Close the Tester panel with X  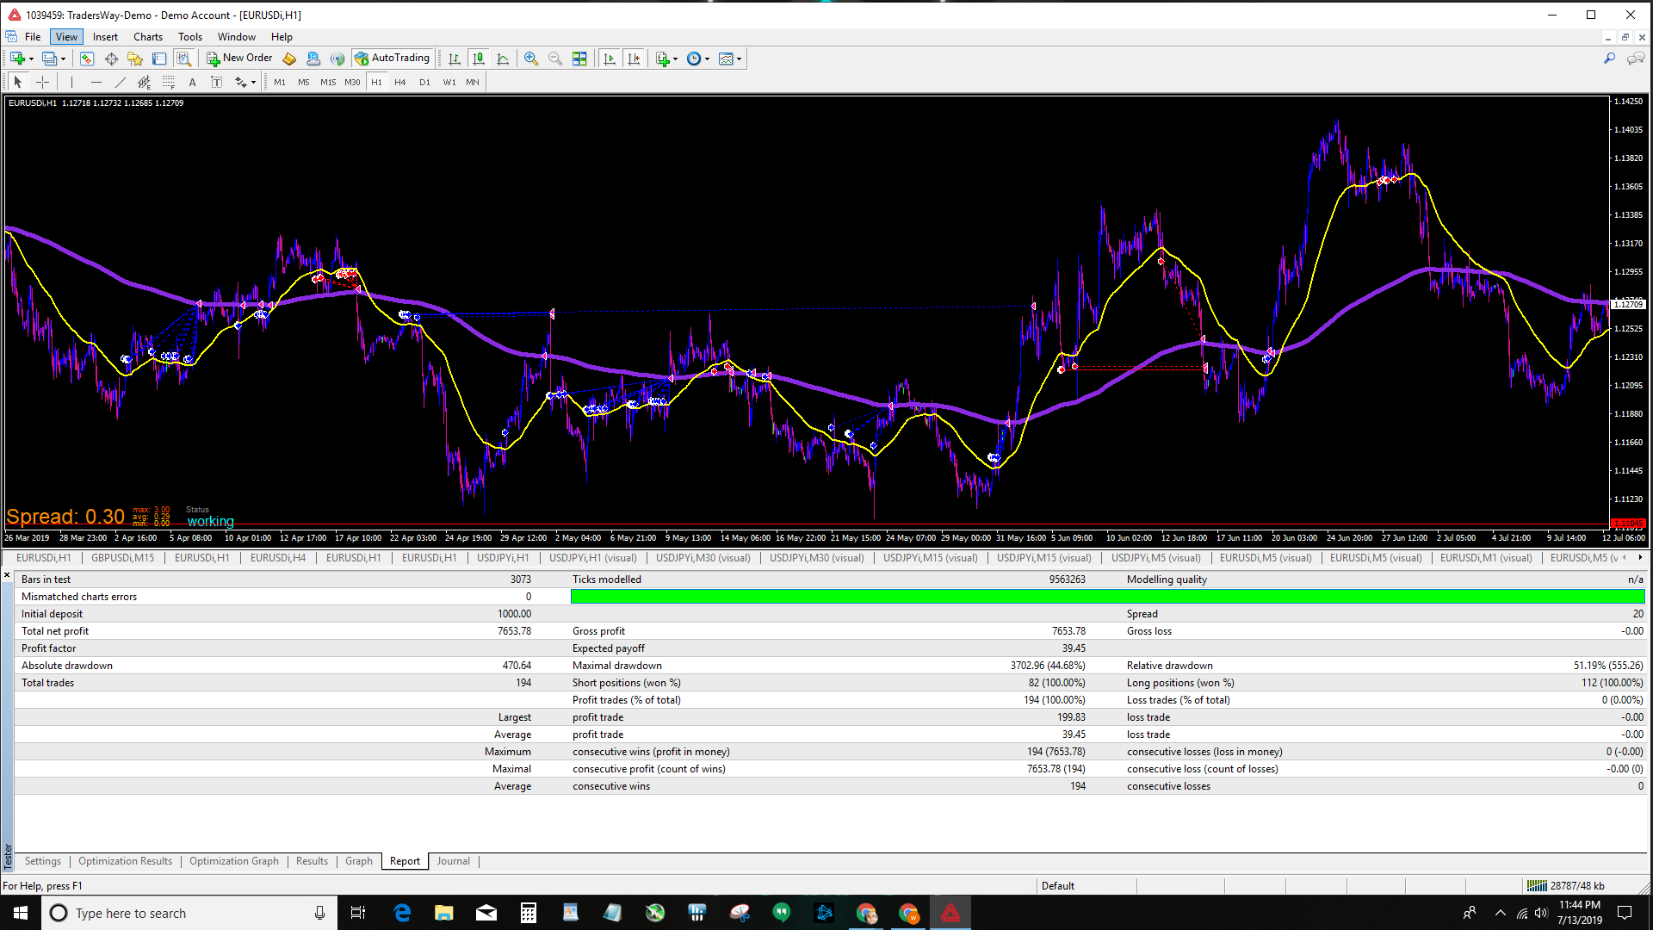click(x=7, y=574)
